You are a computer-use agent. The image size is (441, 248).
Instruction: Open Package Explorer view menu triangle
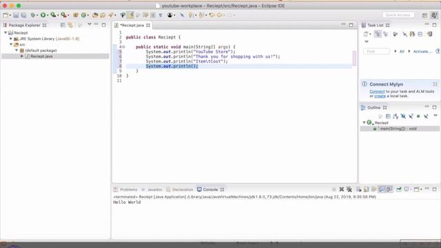click(90, 25)
